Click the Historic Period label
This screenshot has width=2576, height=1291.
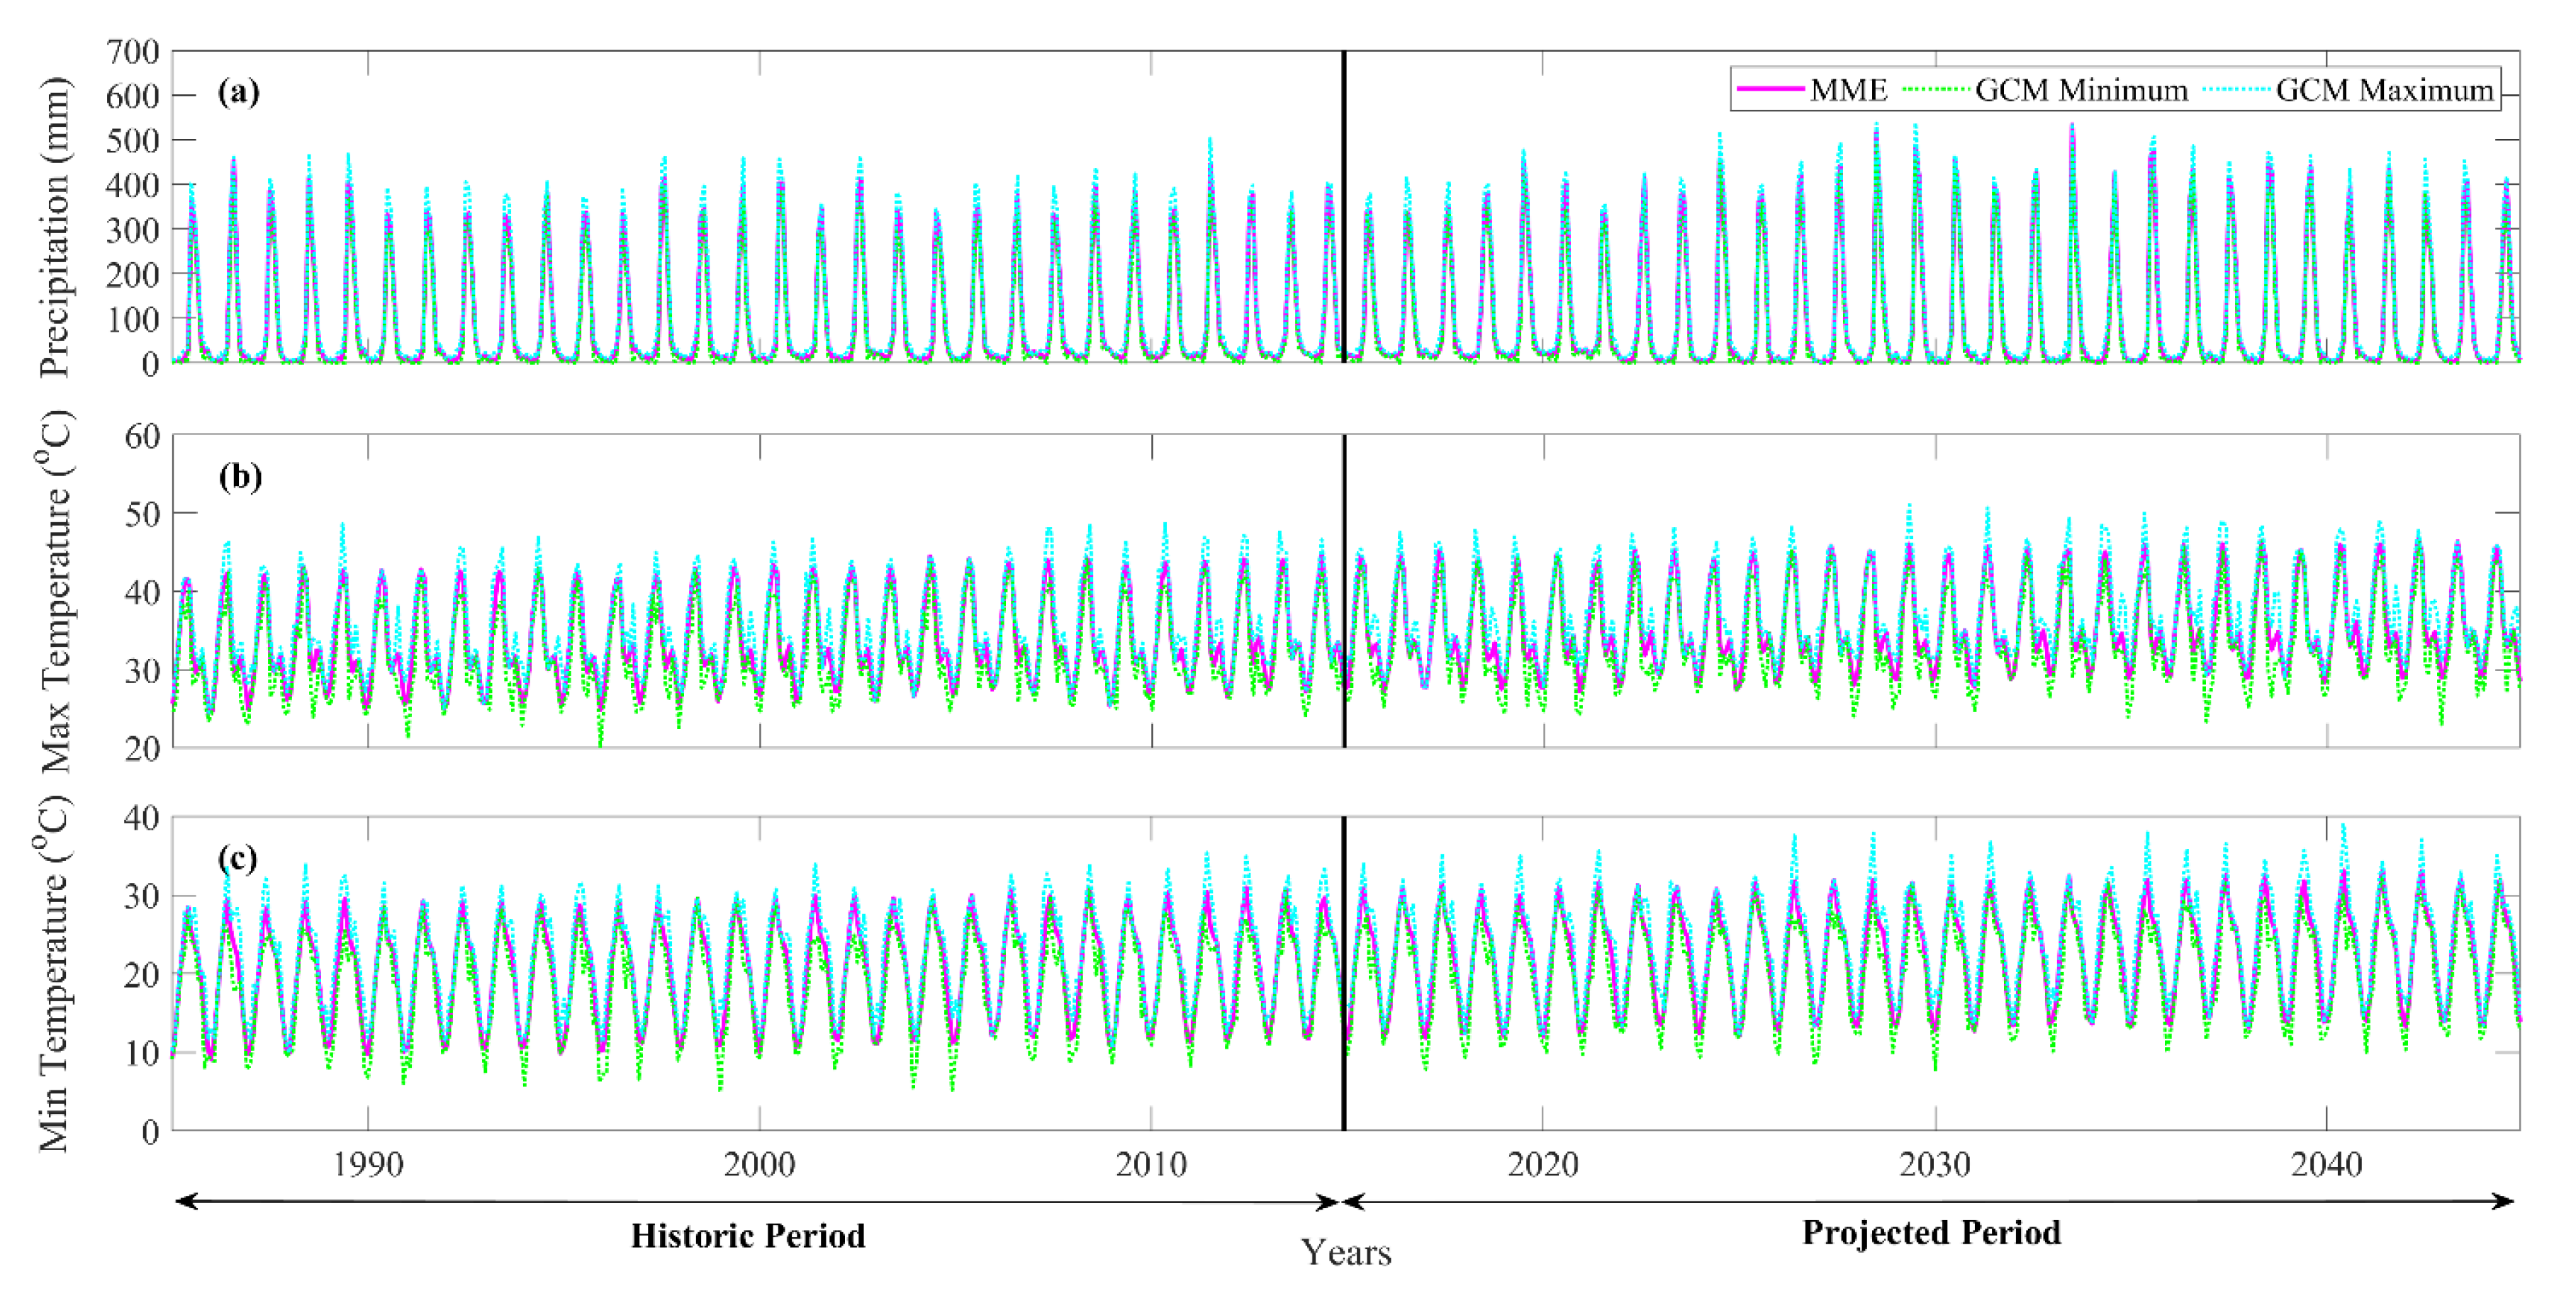(748, 1236)
